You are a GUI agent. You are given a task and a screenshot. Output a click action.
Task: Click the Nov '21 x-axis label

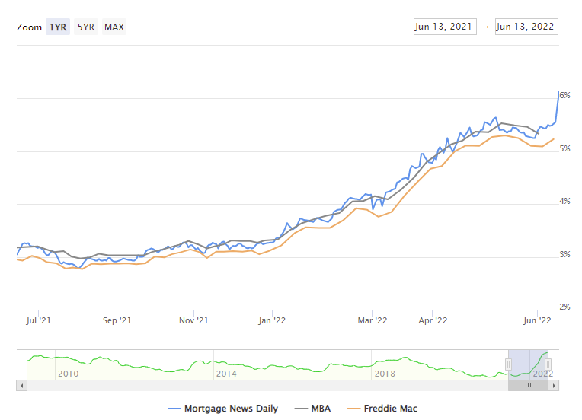tap(193, 320)
